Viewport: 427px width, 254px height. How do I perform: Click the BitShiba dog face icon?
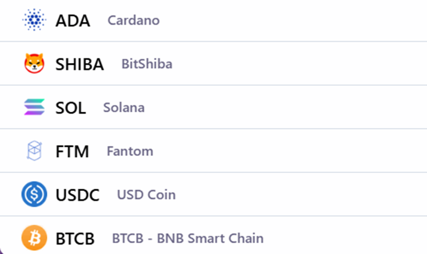click(x=34, y=63)
